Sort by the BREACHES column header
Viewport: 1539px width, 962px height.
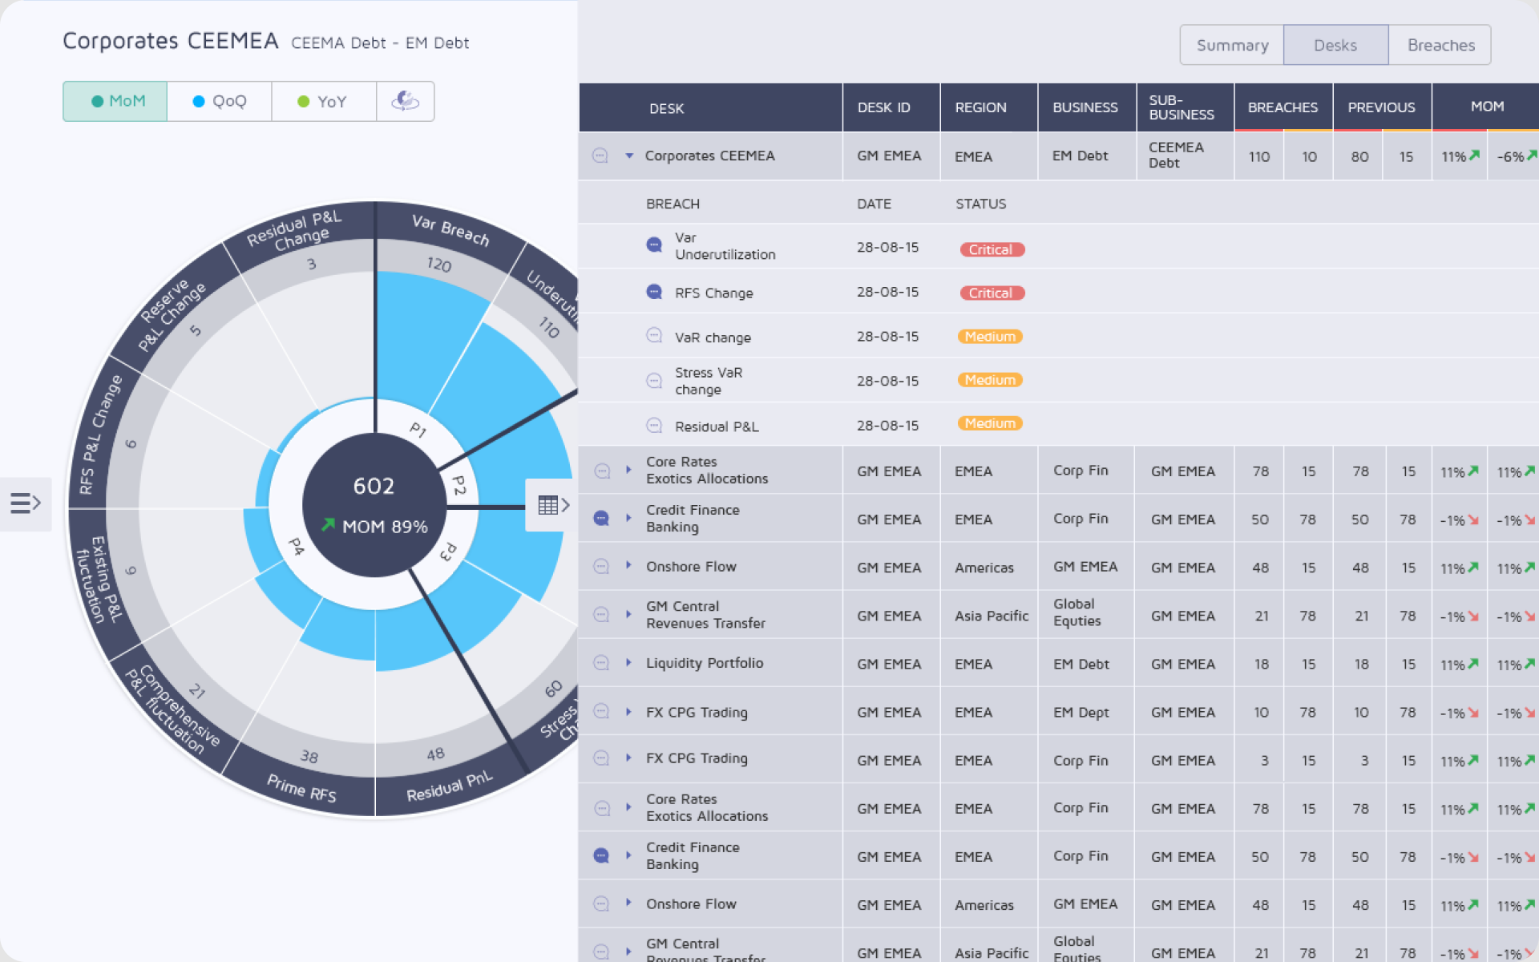coord(1282,107)
